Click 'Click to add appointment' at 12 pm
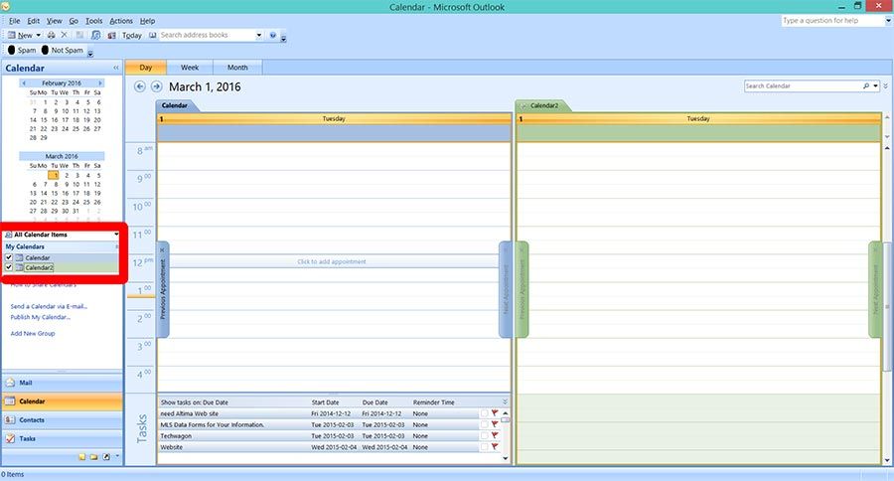 point(331,262)
